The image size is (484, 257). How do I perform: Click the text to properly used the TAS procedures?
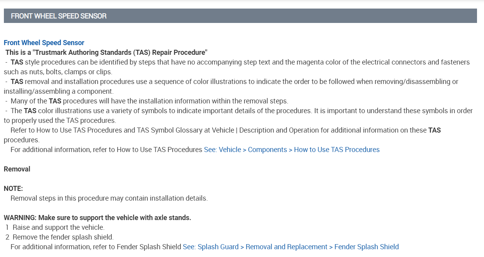point(60,121)
